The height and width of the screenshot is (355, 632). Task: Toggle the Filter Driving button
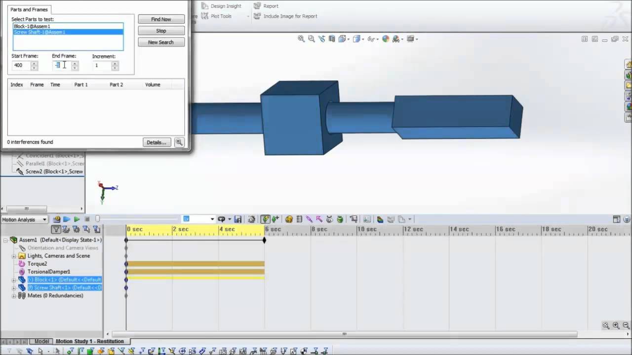pos(76,229)
